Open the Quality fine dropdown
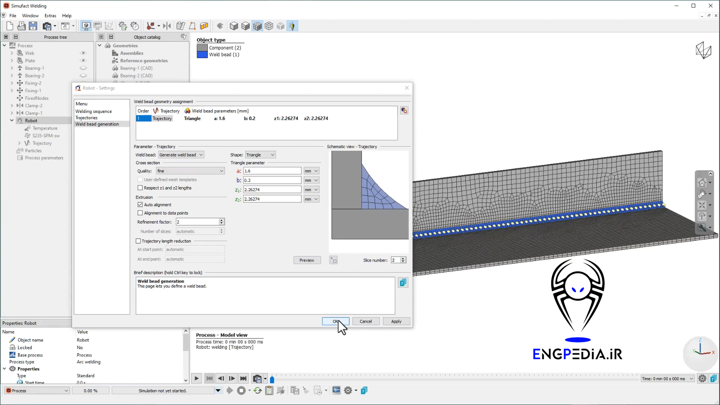This screenshot has width=720, height=405. pos(190,171)
